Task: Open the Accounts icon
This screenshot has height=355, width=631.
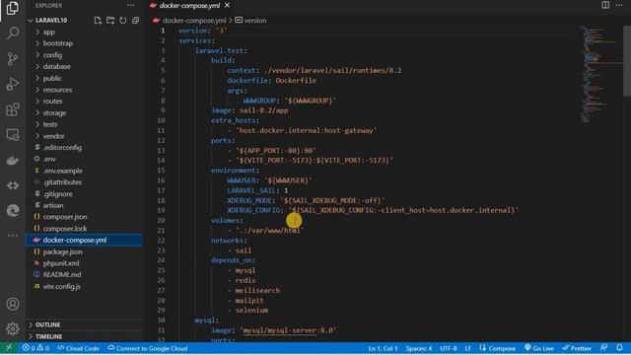Action: click(13, 304)
